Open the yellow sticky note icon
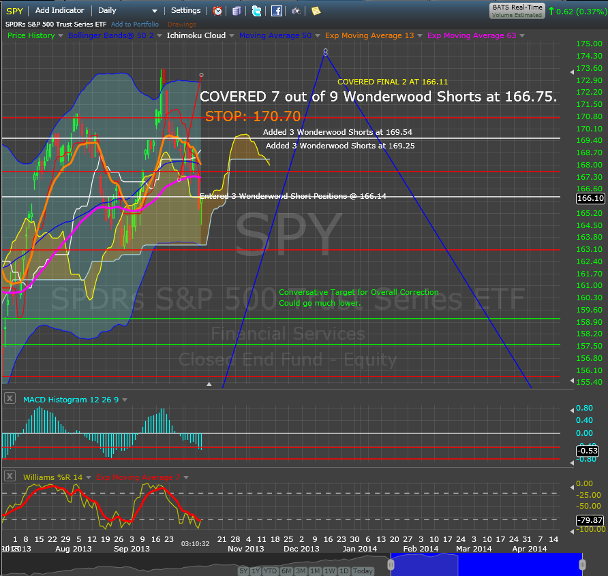Image resolution: width=608 pixels, height=576 pixels. point(316,11)
